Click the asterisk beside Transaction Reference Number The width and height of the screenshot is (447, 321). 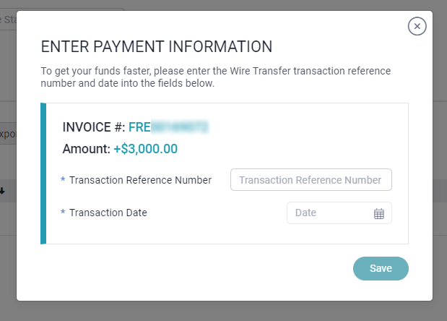(63, 179)
